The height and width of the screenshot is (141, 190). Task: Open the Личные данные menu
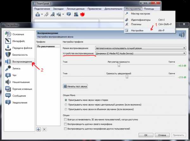click(x=75, y=9)
